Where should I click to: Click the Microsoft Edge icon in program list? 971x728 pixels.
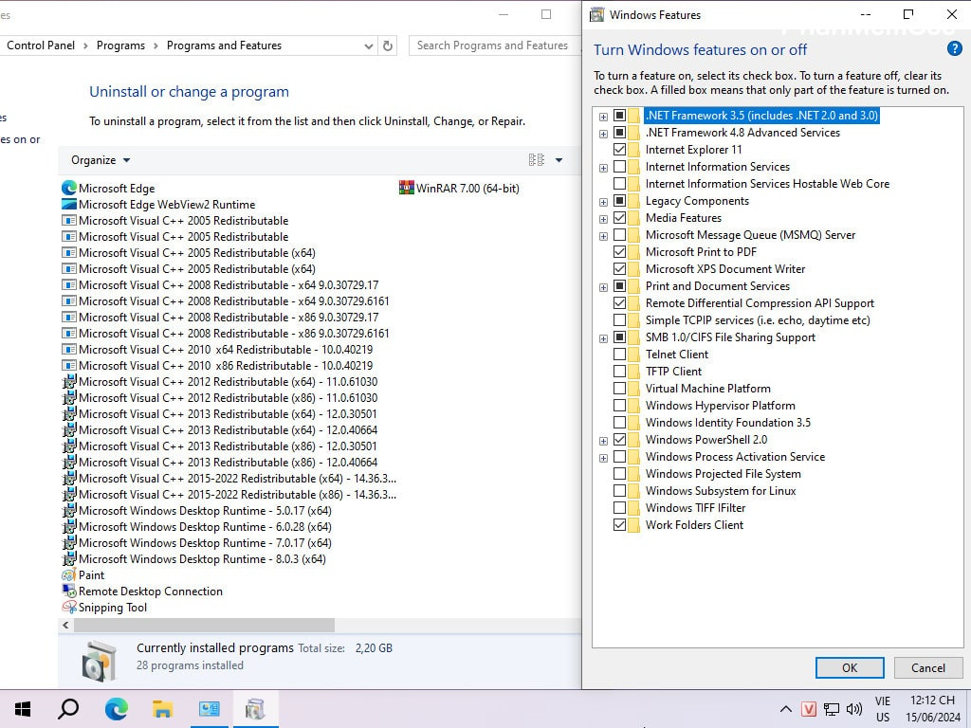tap(68, 188)
